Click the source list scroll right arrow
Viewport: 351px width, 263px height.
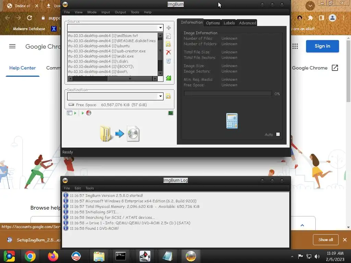click(155, 78)
